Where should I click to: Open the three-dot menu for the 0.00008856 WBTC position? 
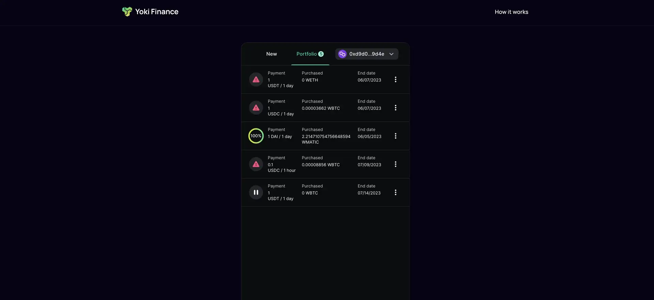[x=395, y=164]
